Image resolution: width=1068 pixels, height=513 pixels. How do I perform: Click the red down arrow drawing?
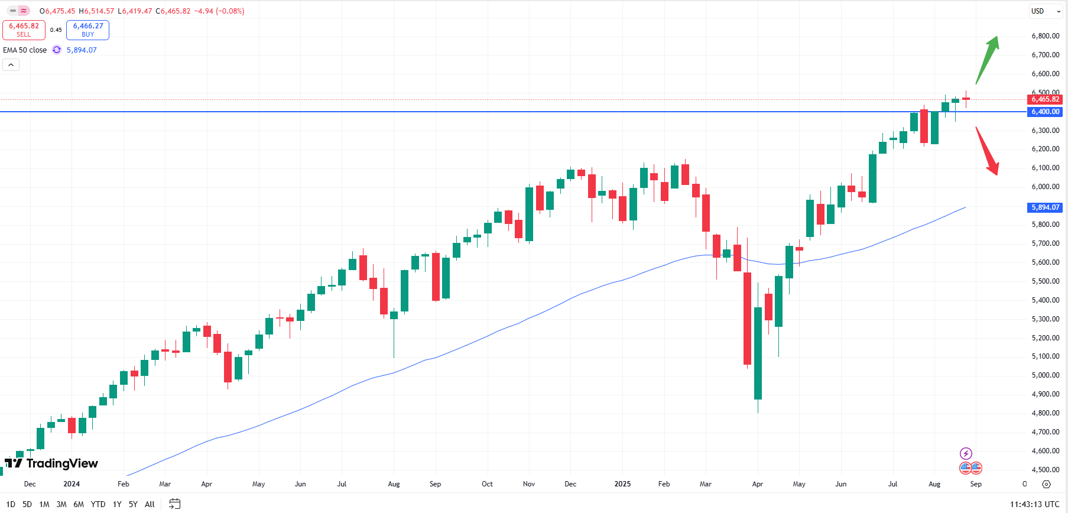click(986, 151)
